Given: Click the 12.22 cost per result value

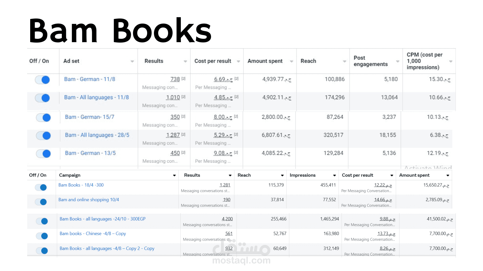Looking at the screenshot, I should pos(383,185).
